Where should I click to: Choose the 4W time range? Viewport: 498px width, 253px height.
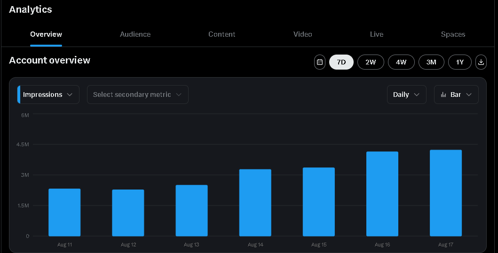(401, 62)
